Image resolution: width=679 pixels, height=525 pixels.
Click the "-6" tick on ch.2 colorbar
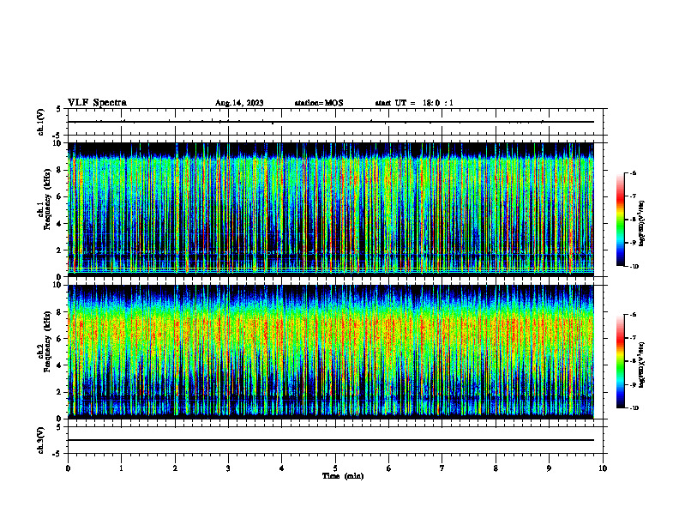[x=633, y=315]
